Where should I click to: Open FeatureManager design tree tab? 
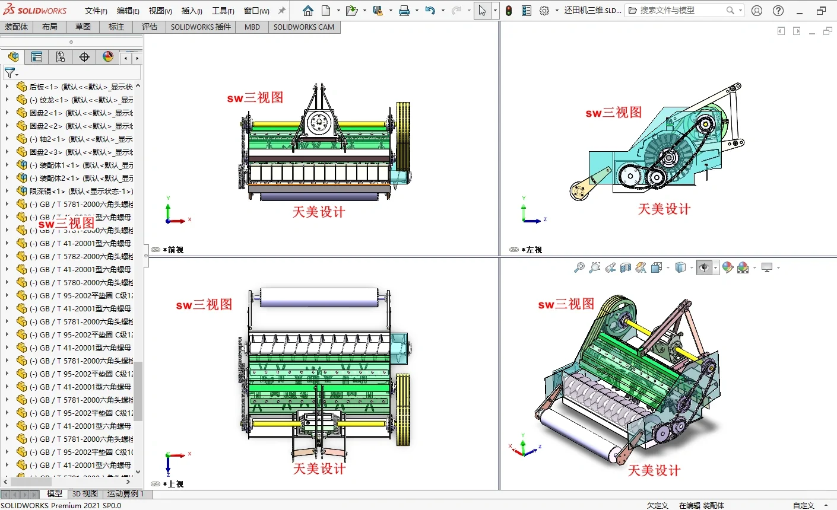[x=13, y=57]
